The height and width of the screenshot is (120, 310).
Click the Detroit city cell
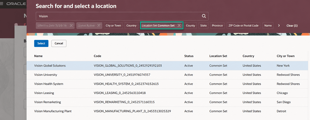pyautogui.click(x=281, y=111)
